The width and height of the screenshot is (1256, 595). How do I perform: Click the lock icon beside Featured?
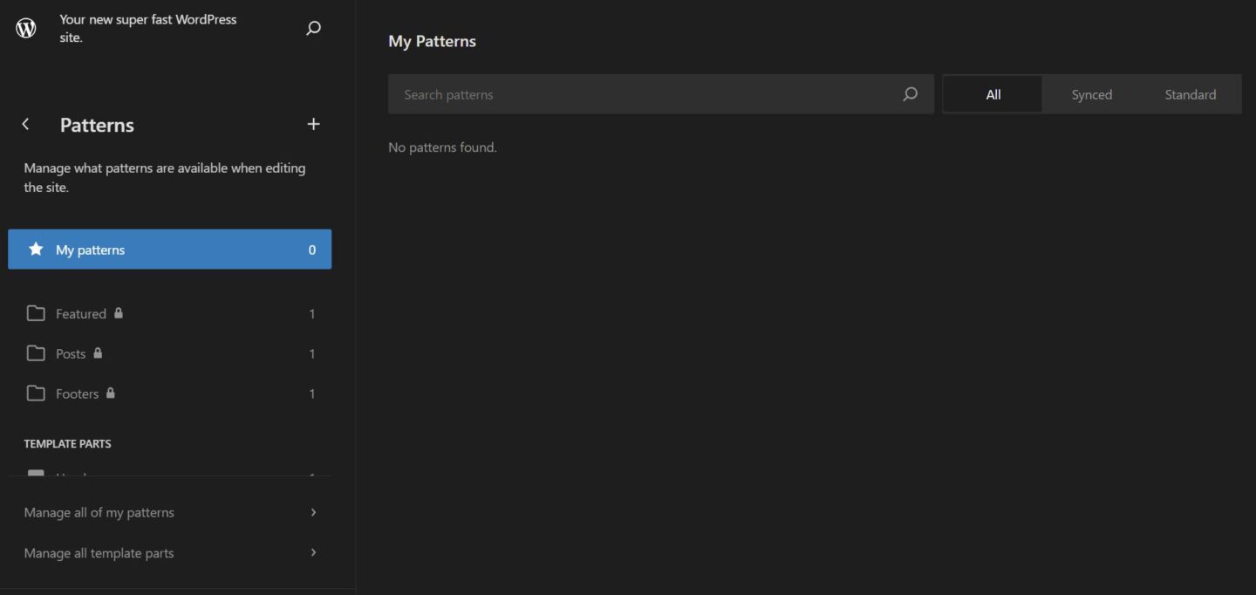(119, 312)
